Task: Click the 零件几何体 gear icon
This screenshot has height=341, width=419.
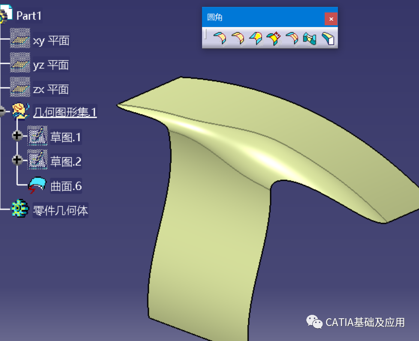Action: [x=20, y=208]
